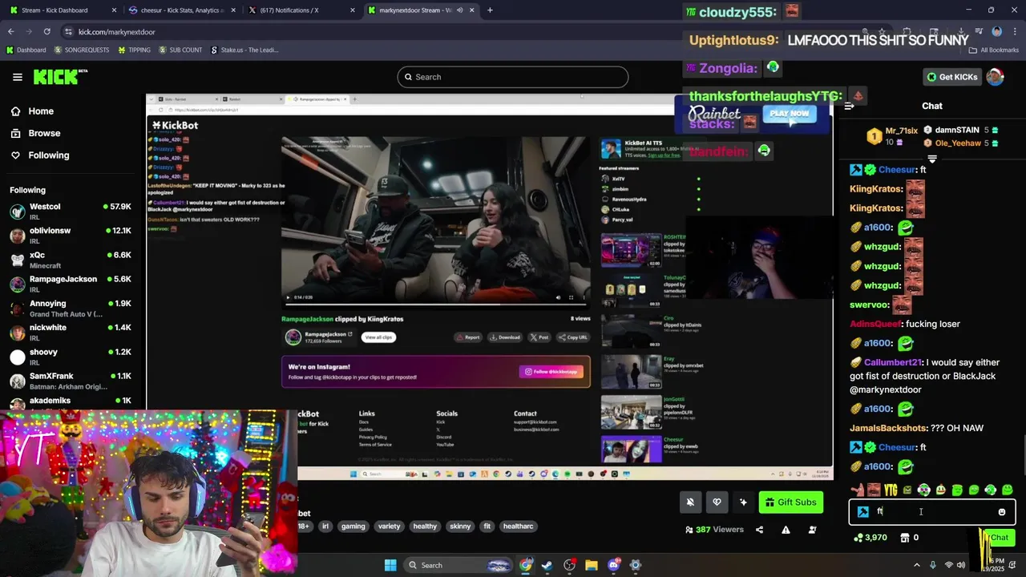This screenshot has width=1026, height=577.
Task: Switch to cheesur Kick Stats tab
Action: point(182,10)
